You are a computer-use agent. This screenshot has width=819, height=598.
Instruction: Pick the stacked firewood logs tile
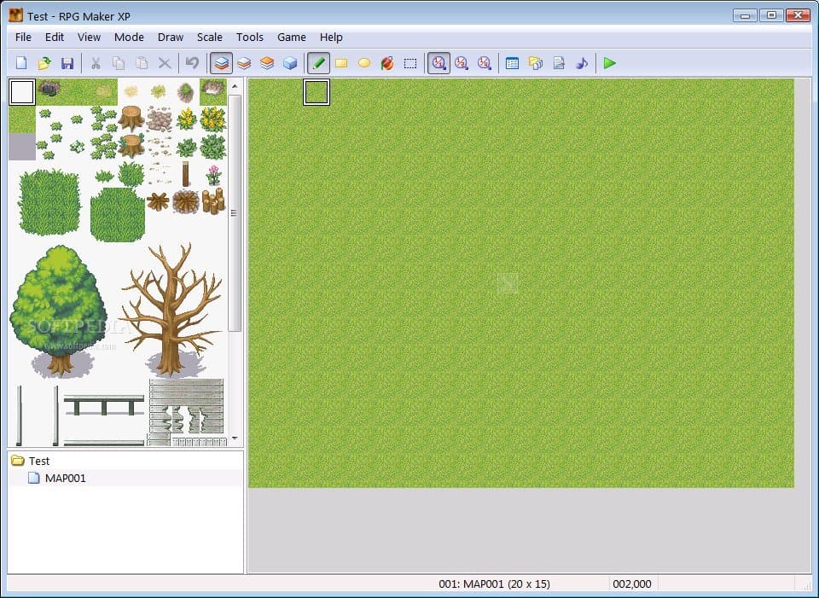(212, 200)
